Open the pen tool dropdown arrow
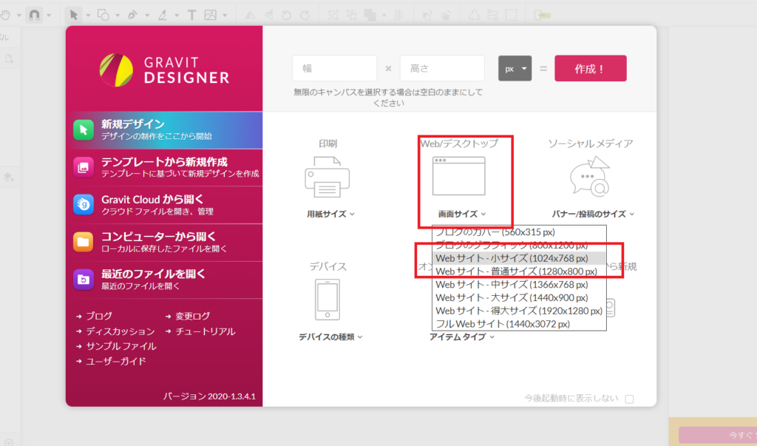The image size is (757, 446). point(147,16)
